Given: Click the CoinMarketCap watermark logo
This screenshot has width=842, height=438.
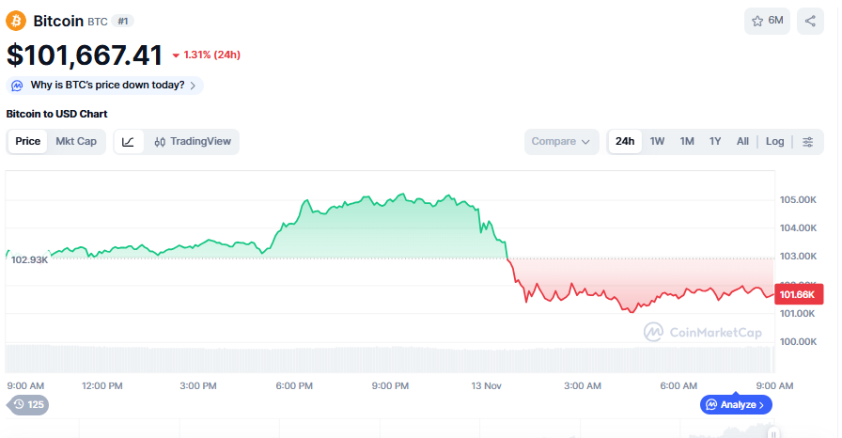Looking at the screenshot, I should tap(691, 332).
